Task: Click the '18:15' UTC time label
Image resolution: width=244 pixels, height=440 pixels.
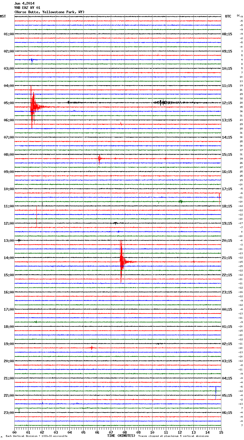Action: (x=227, y=206)
